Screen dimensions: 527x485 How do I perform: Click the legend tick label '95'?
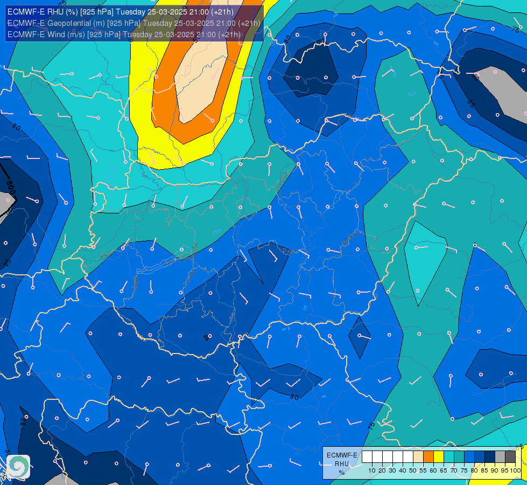pos(505,470)
